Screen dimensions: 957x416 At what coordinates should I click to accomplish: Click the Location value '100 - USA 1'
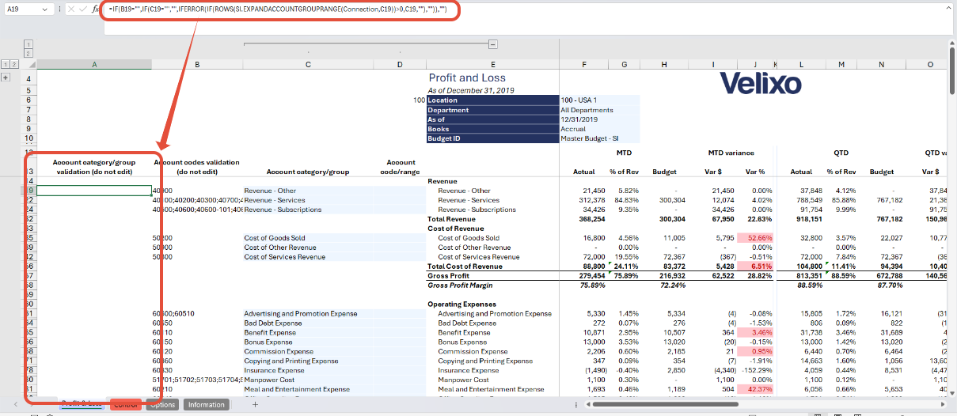tap(599, 100)
